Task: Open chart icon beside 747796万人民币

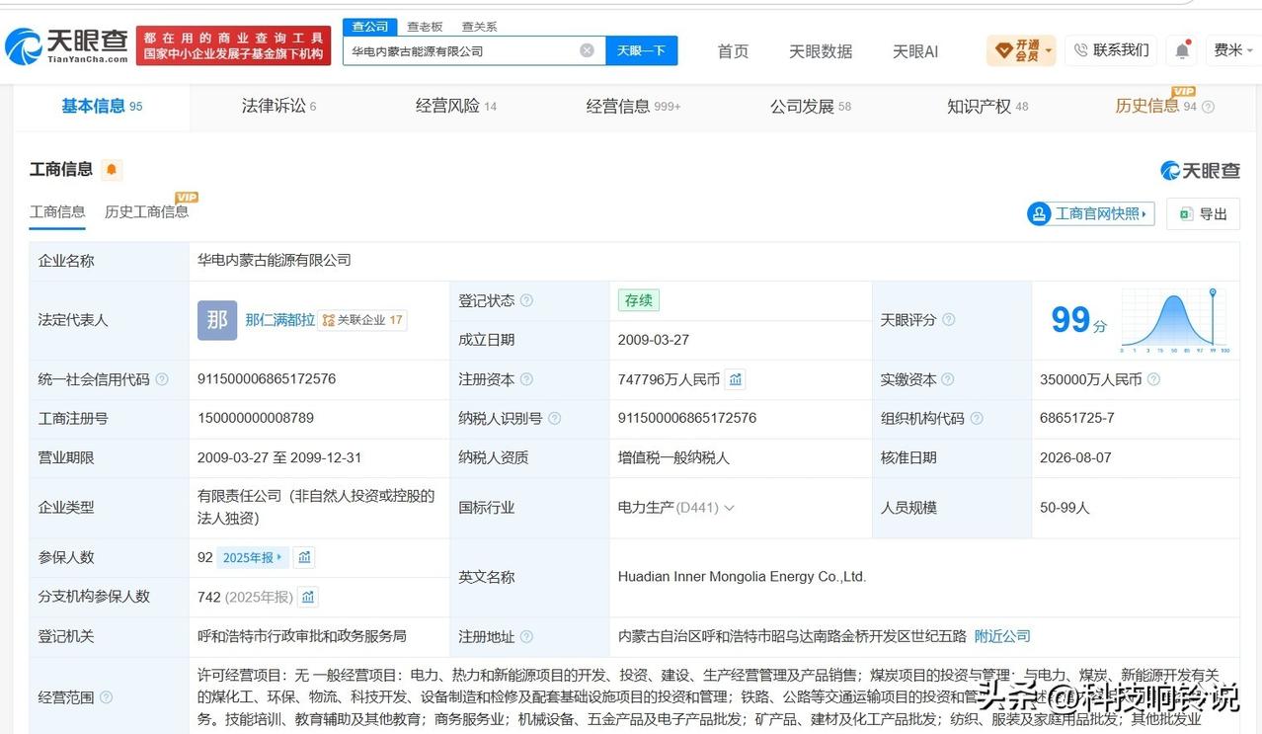Action: 735,379
